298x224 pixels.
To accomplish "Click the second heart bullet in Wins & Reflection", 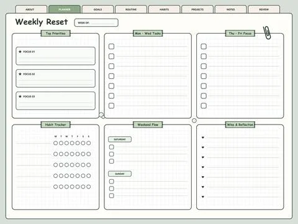I will [x=203, y=147].
